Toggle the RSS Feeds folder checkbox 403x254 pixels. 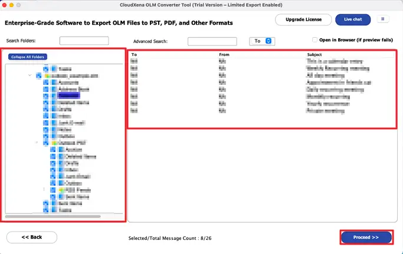click(53, 190)
